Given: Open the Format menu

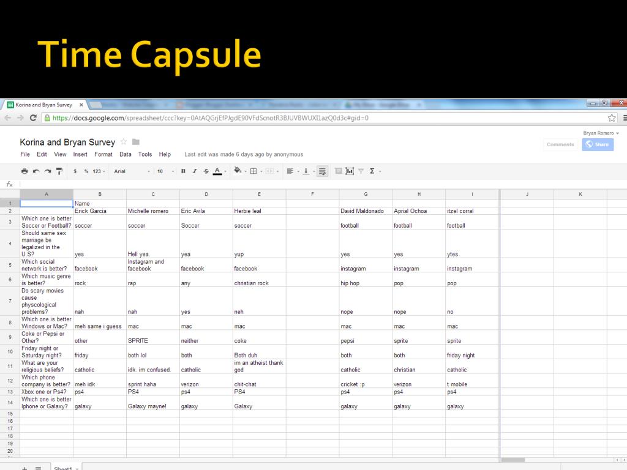Looking at the screenshot, I should pos(103,154).
